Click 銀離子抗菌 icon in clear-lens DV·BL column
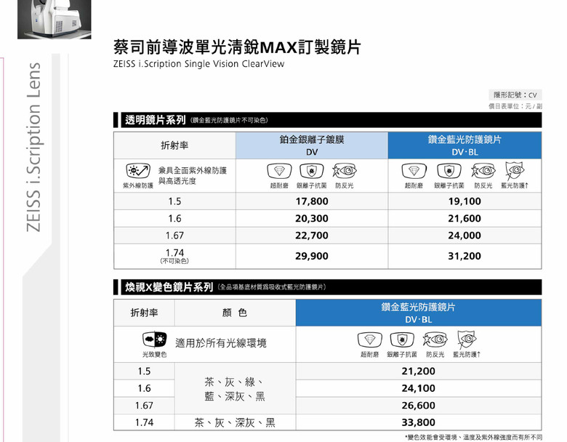 449,171
